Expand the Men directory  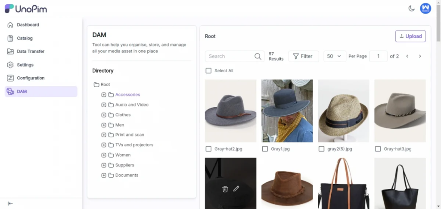pyautogui.click(x=103, y=125)
